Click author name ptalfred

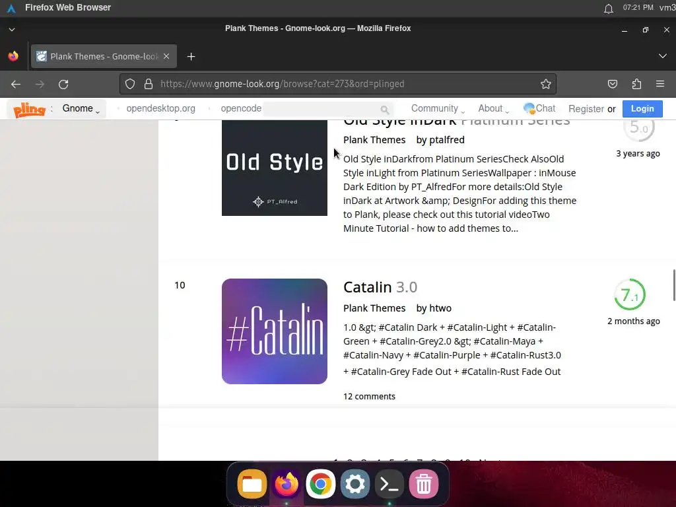[447, 140]
